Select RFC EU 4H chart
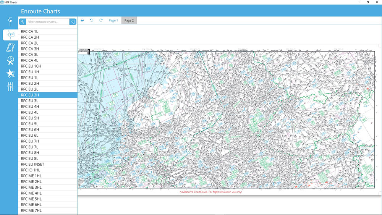 click(x=48, y=107)
